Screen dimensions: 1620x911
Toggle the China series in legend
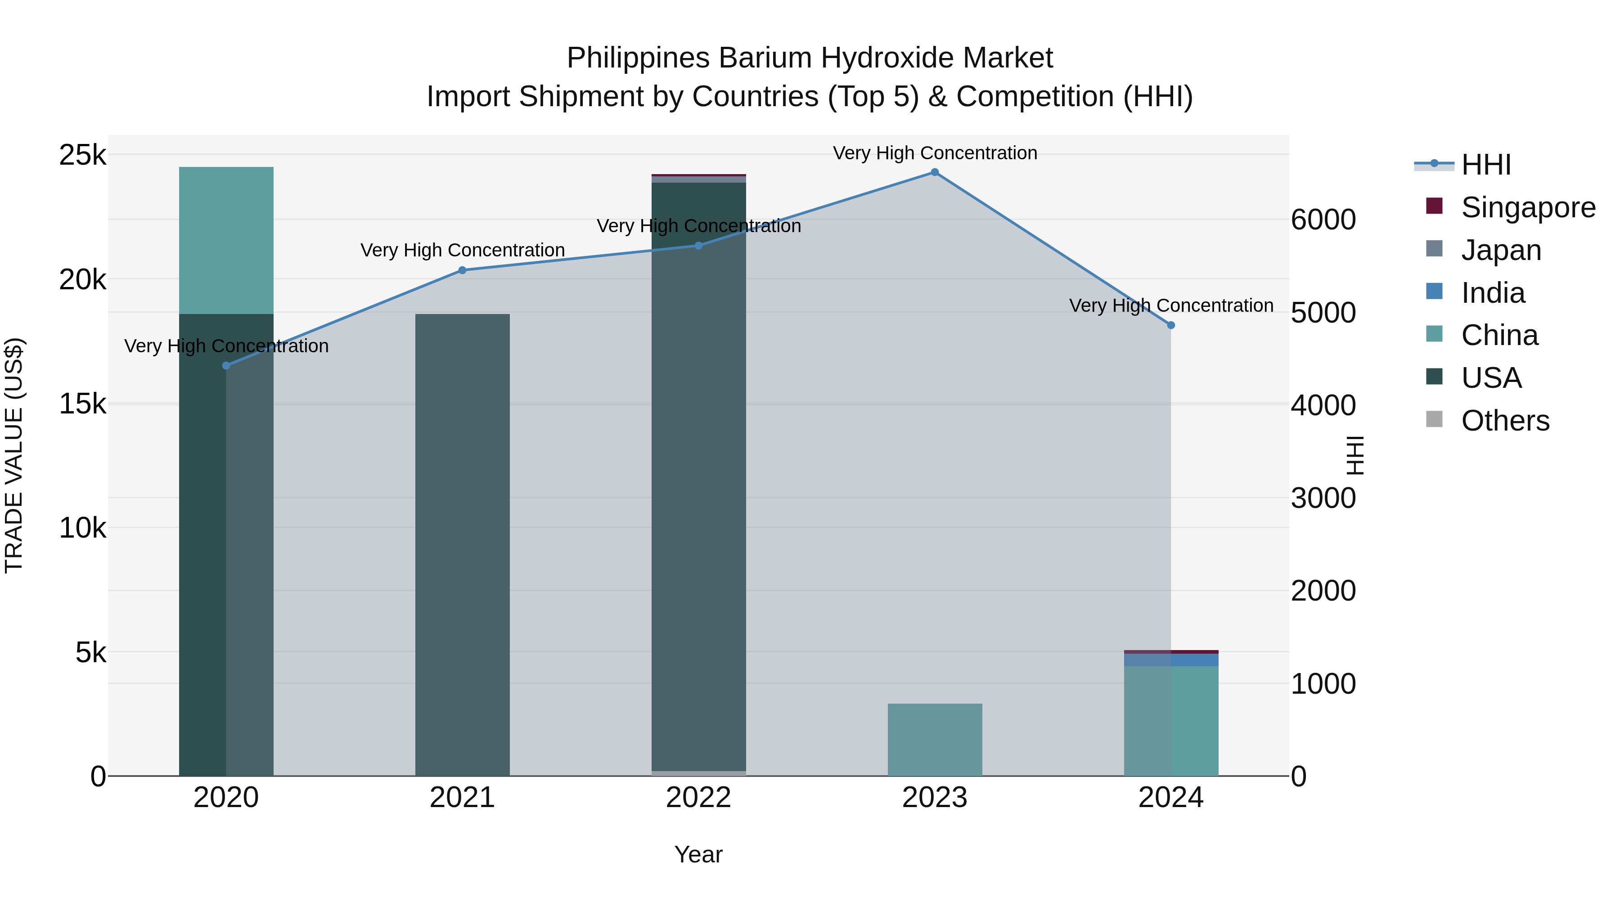1482,335
